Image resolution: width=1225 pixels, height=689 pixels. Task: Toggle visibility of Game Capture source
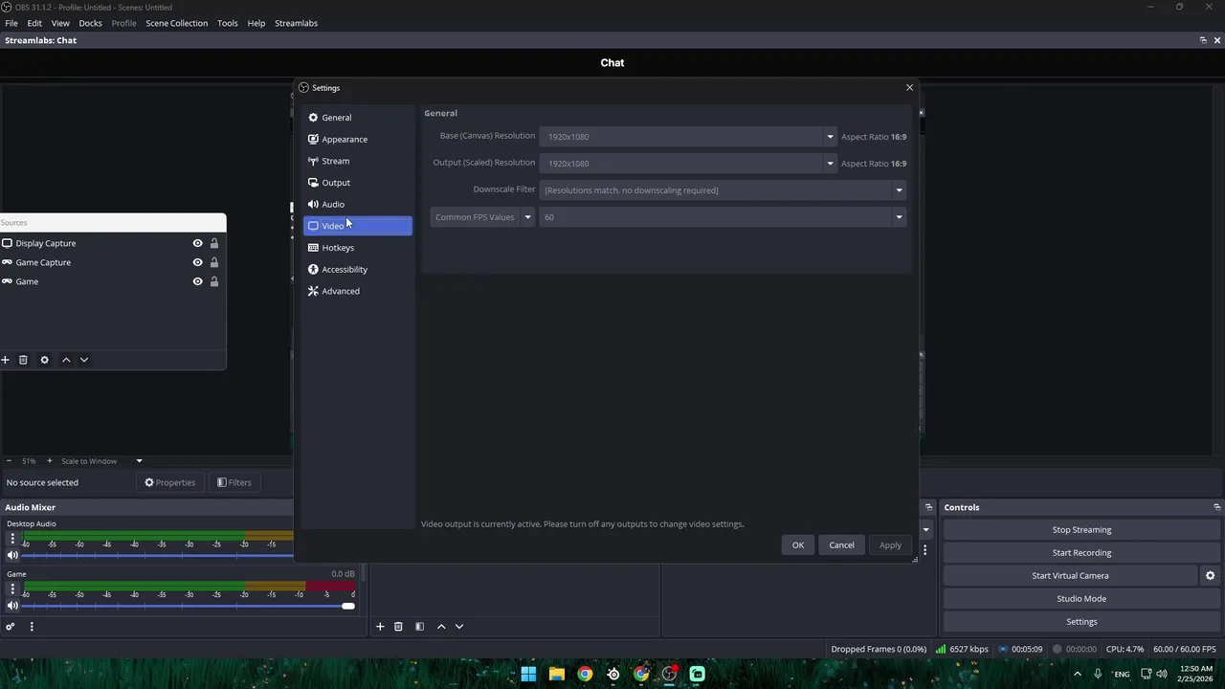(197, 262)
